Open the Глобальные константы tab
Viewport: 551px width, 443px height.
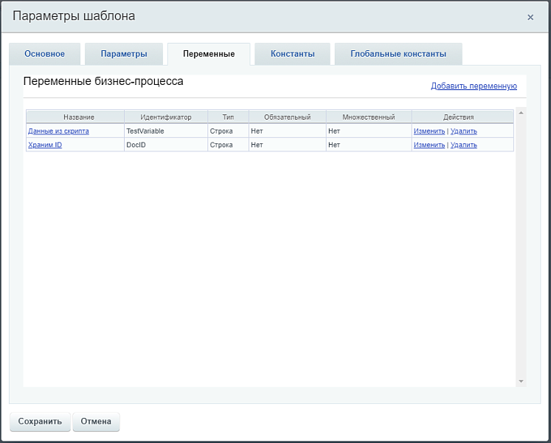point(398,54)
